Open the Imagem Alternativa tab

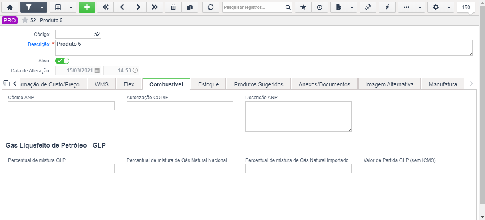pyautogui.click(x=390, y=84)
